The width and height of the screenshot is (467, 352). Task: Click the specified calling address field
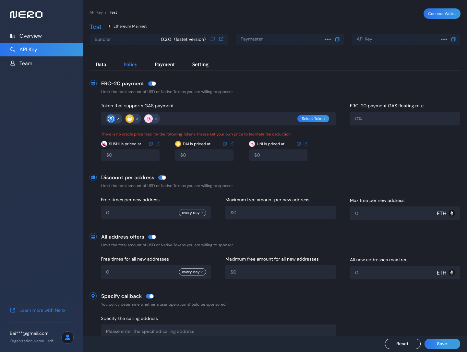(x=218, y=331)
